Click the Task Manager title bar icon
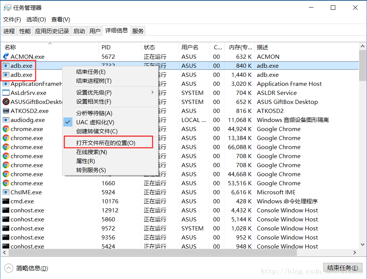 coord(7,8)
